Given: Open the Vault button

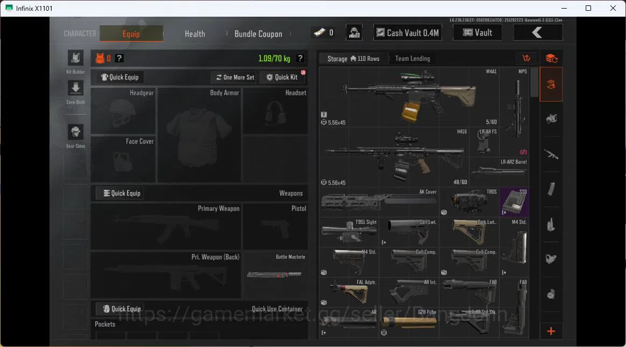Looking at the screenshot, I should [x=478, y=33].
